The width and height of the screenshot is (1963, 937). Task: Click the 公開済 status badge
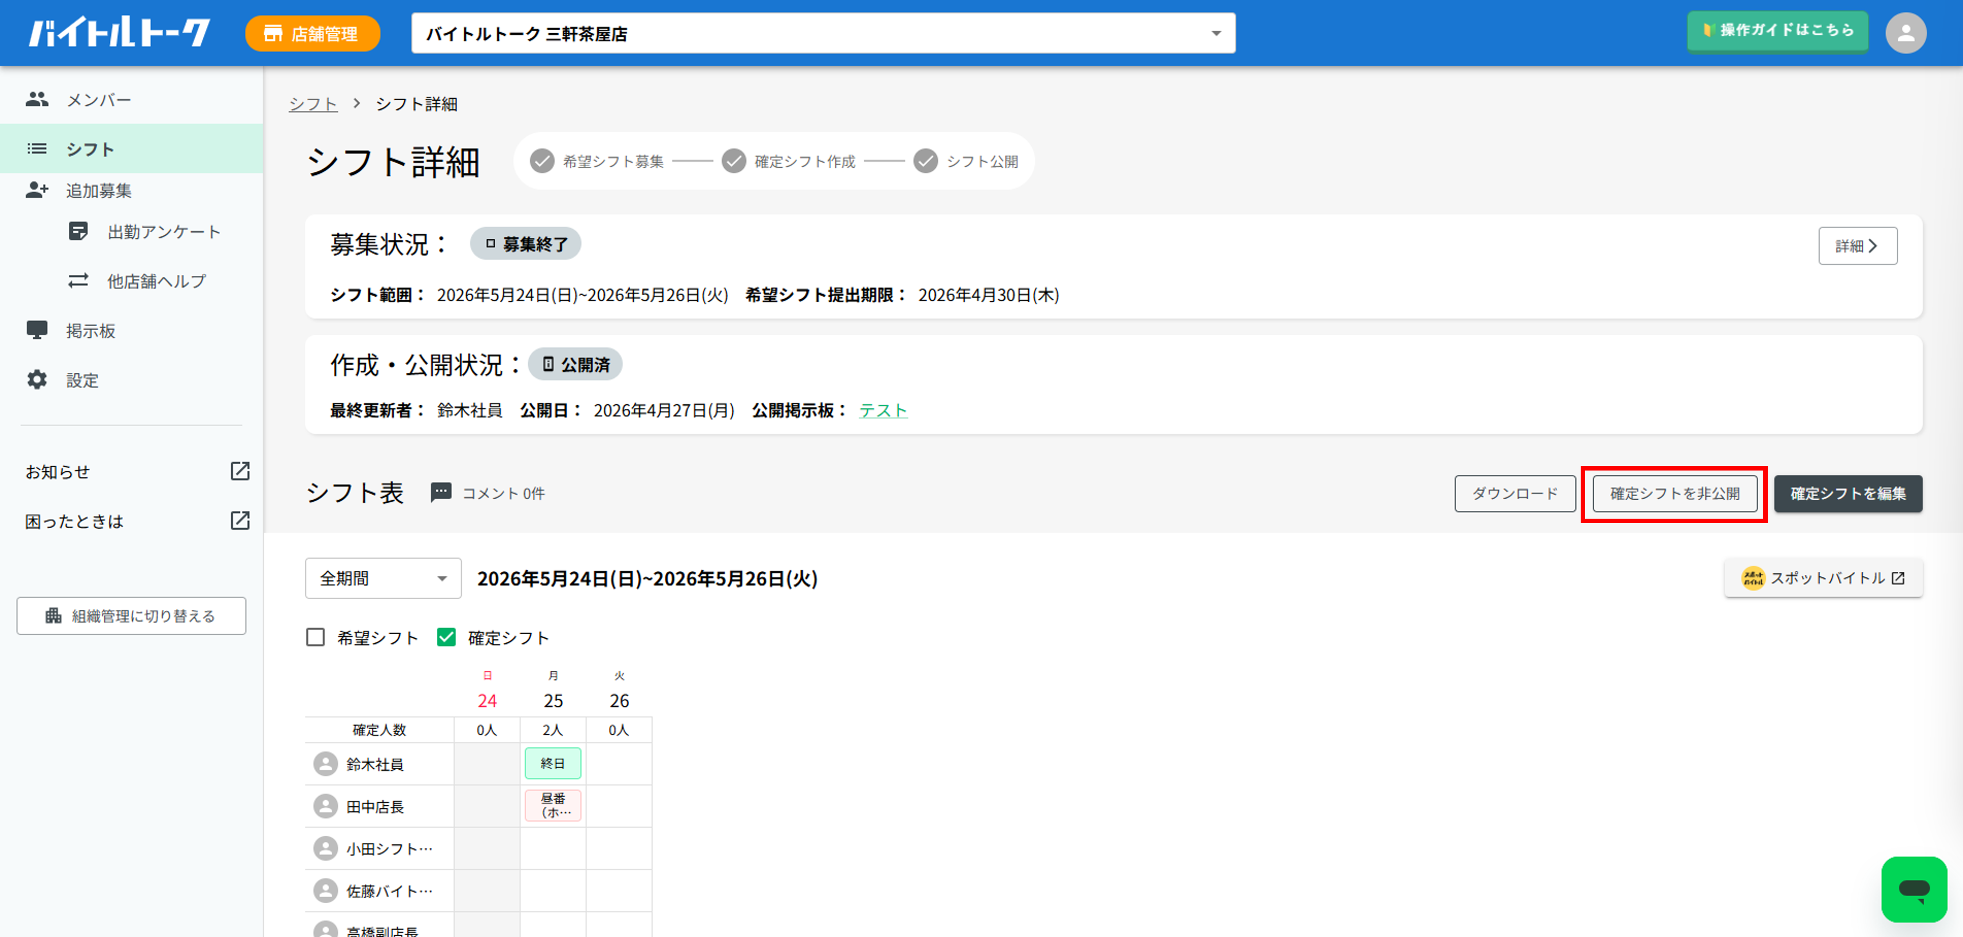575,364
